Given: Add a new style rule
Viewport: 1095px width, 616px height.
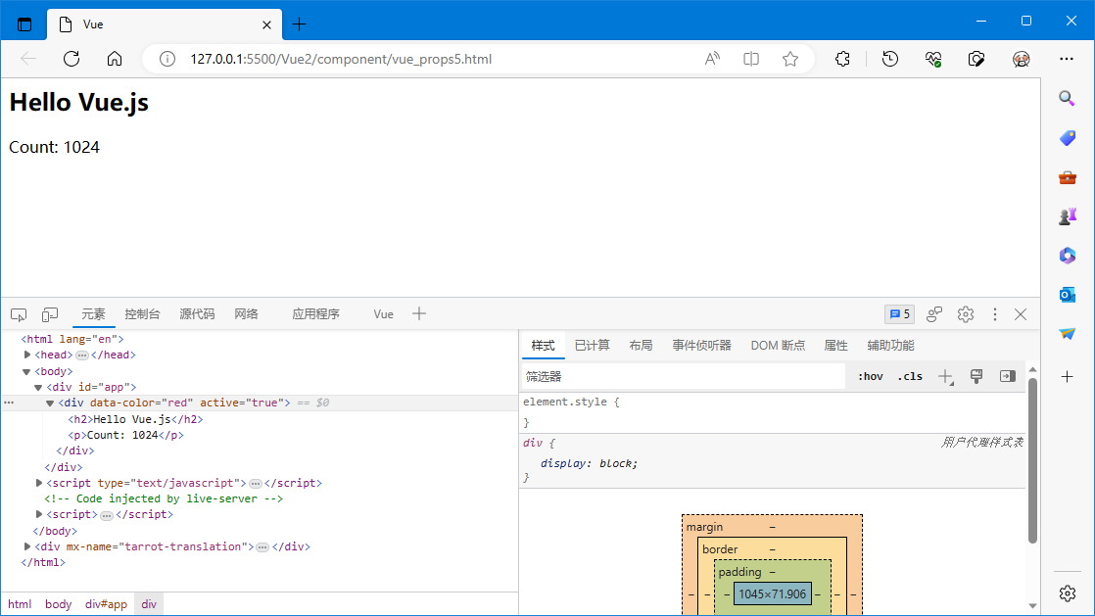Looking at the screenshot, I should tap(945, 376).
